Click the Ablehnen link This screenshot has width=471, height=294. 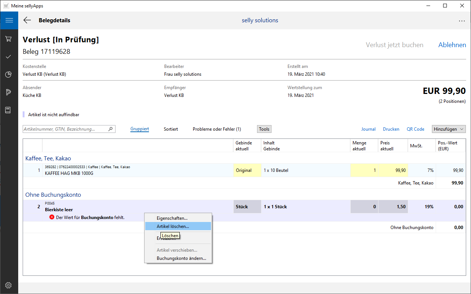click(x=452, y=45)
